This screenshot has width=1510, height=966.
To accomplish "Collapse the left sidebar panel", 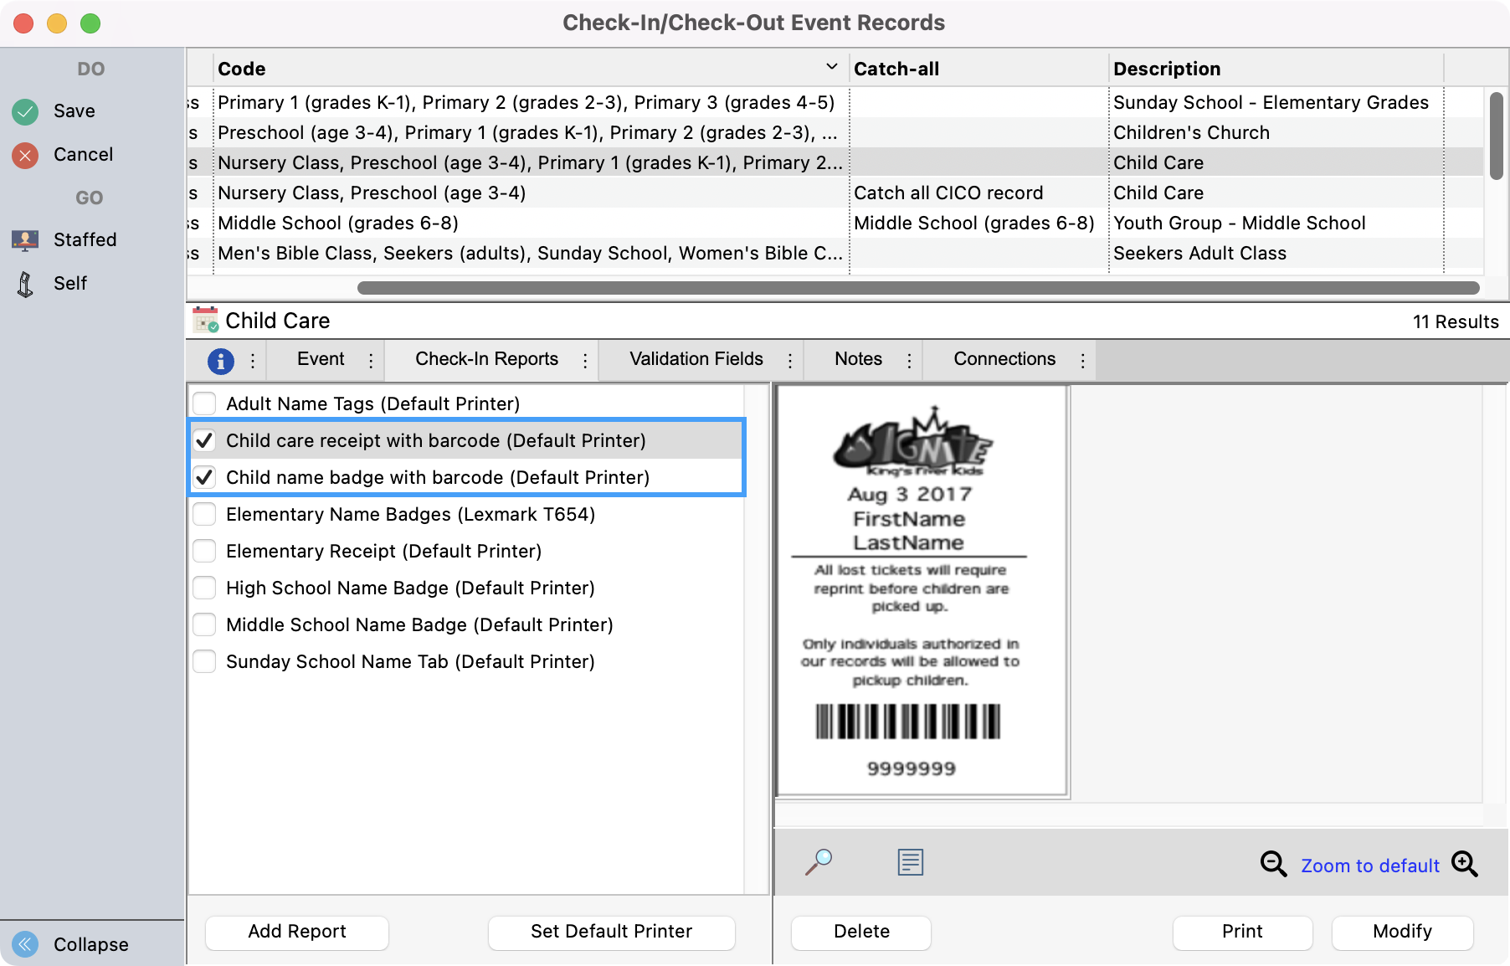I will click(25, 944).
